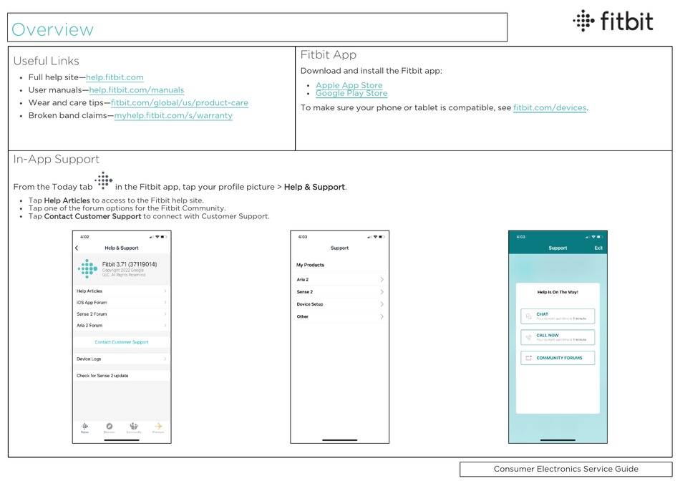The height and width of the screenshot is (481, 680).
Task: Tap the COMMUNITY FORUMS option label
Action: coord(560,358)
